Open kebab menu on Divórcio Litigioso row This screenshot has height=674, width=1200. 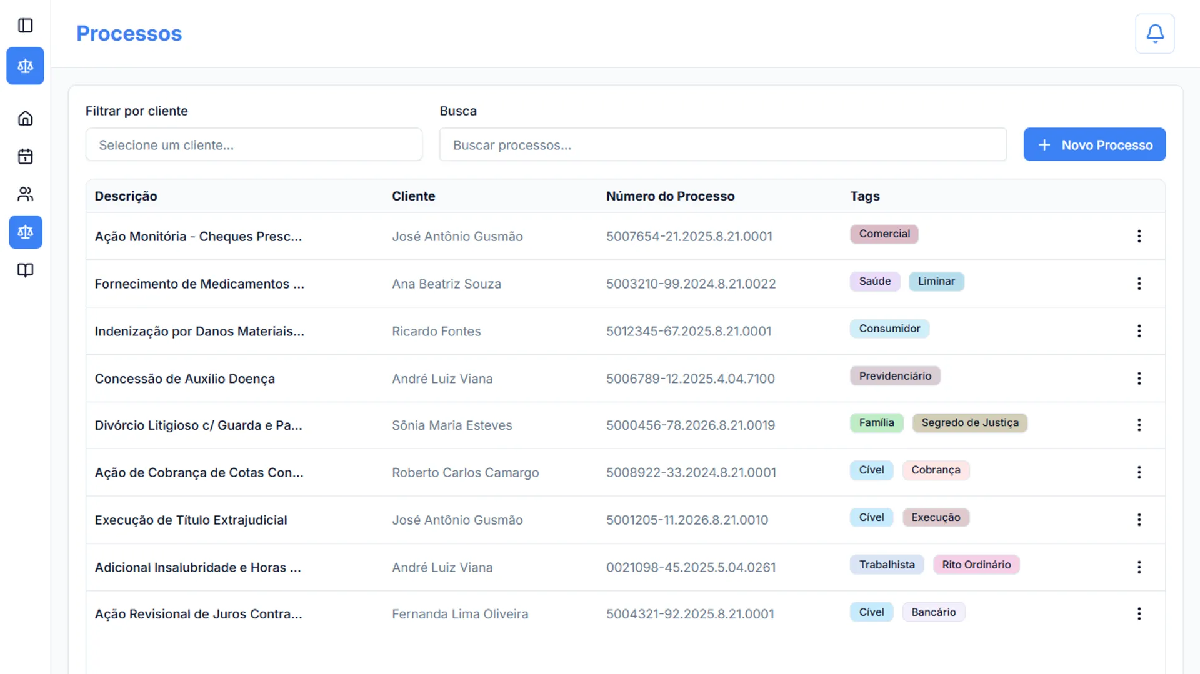[1139, 425]
